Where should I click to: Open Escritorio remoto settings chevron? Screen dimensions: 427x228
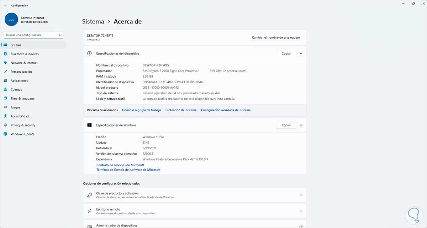[x=301, y=211]
